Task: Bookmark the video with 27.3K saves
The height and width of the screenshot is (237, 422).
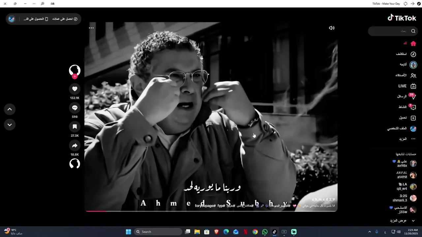Action: click(75, 126)
